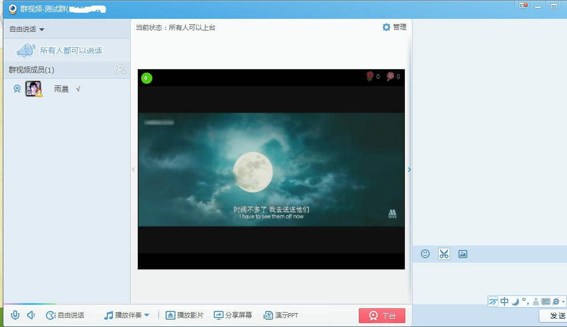The width and height of the screenshot is (567, 327).
Task: Expand the 播放伴奏 dropdown arrow
Action: click(x=147, y=315)
